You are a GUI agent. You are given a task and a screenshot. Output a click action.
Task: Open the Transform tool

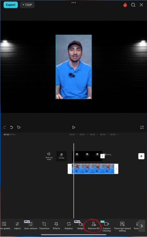44,225
